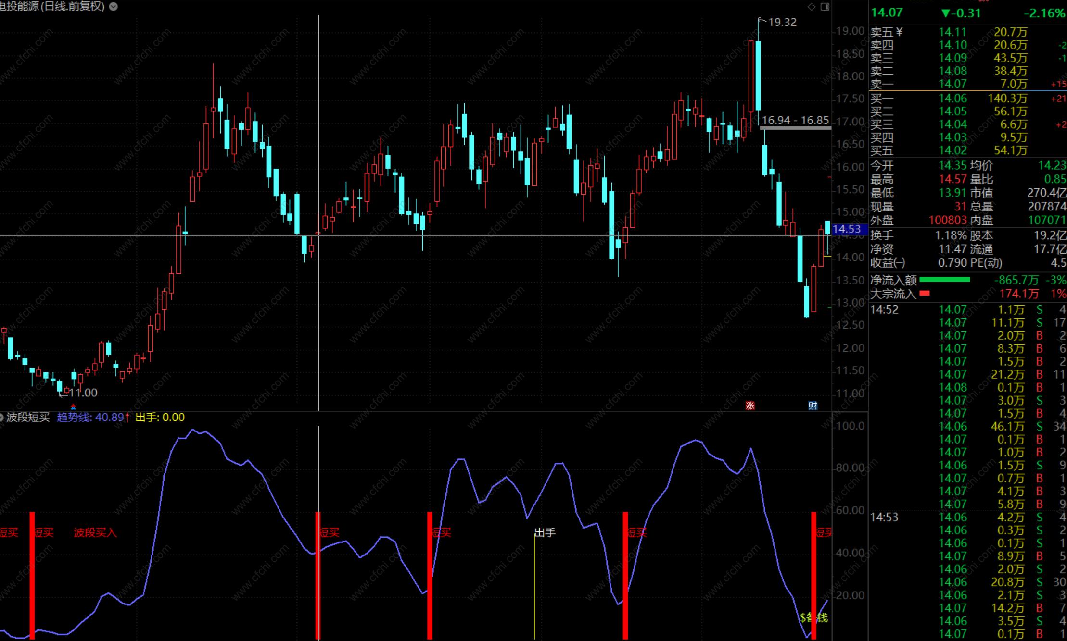Viewport: 1067px width, 641px height.
Task: Click the small red-blue arrow marker below 11.00
Action: 73,407
